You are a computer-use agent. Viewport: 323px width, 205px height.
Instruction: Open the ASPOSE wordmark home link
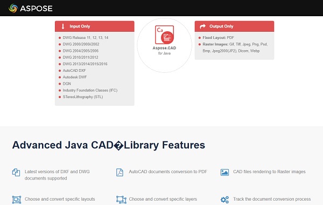pos(36,9)
